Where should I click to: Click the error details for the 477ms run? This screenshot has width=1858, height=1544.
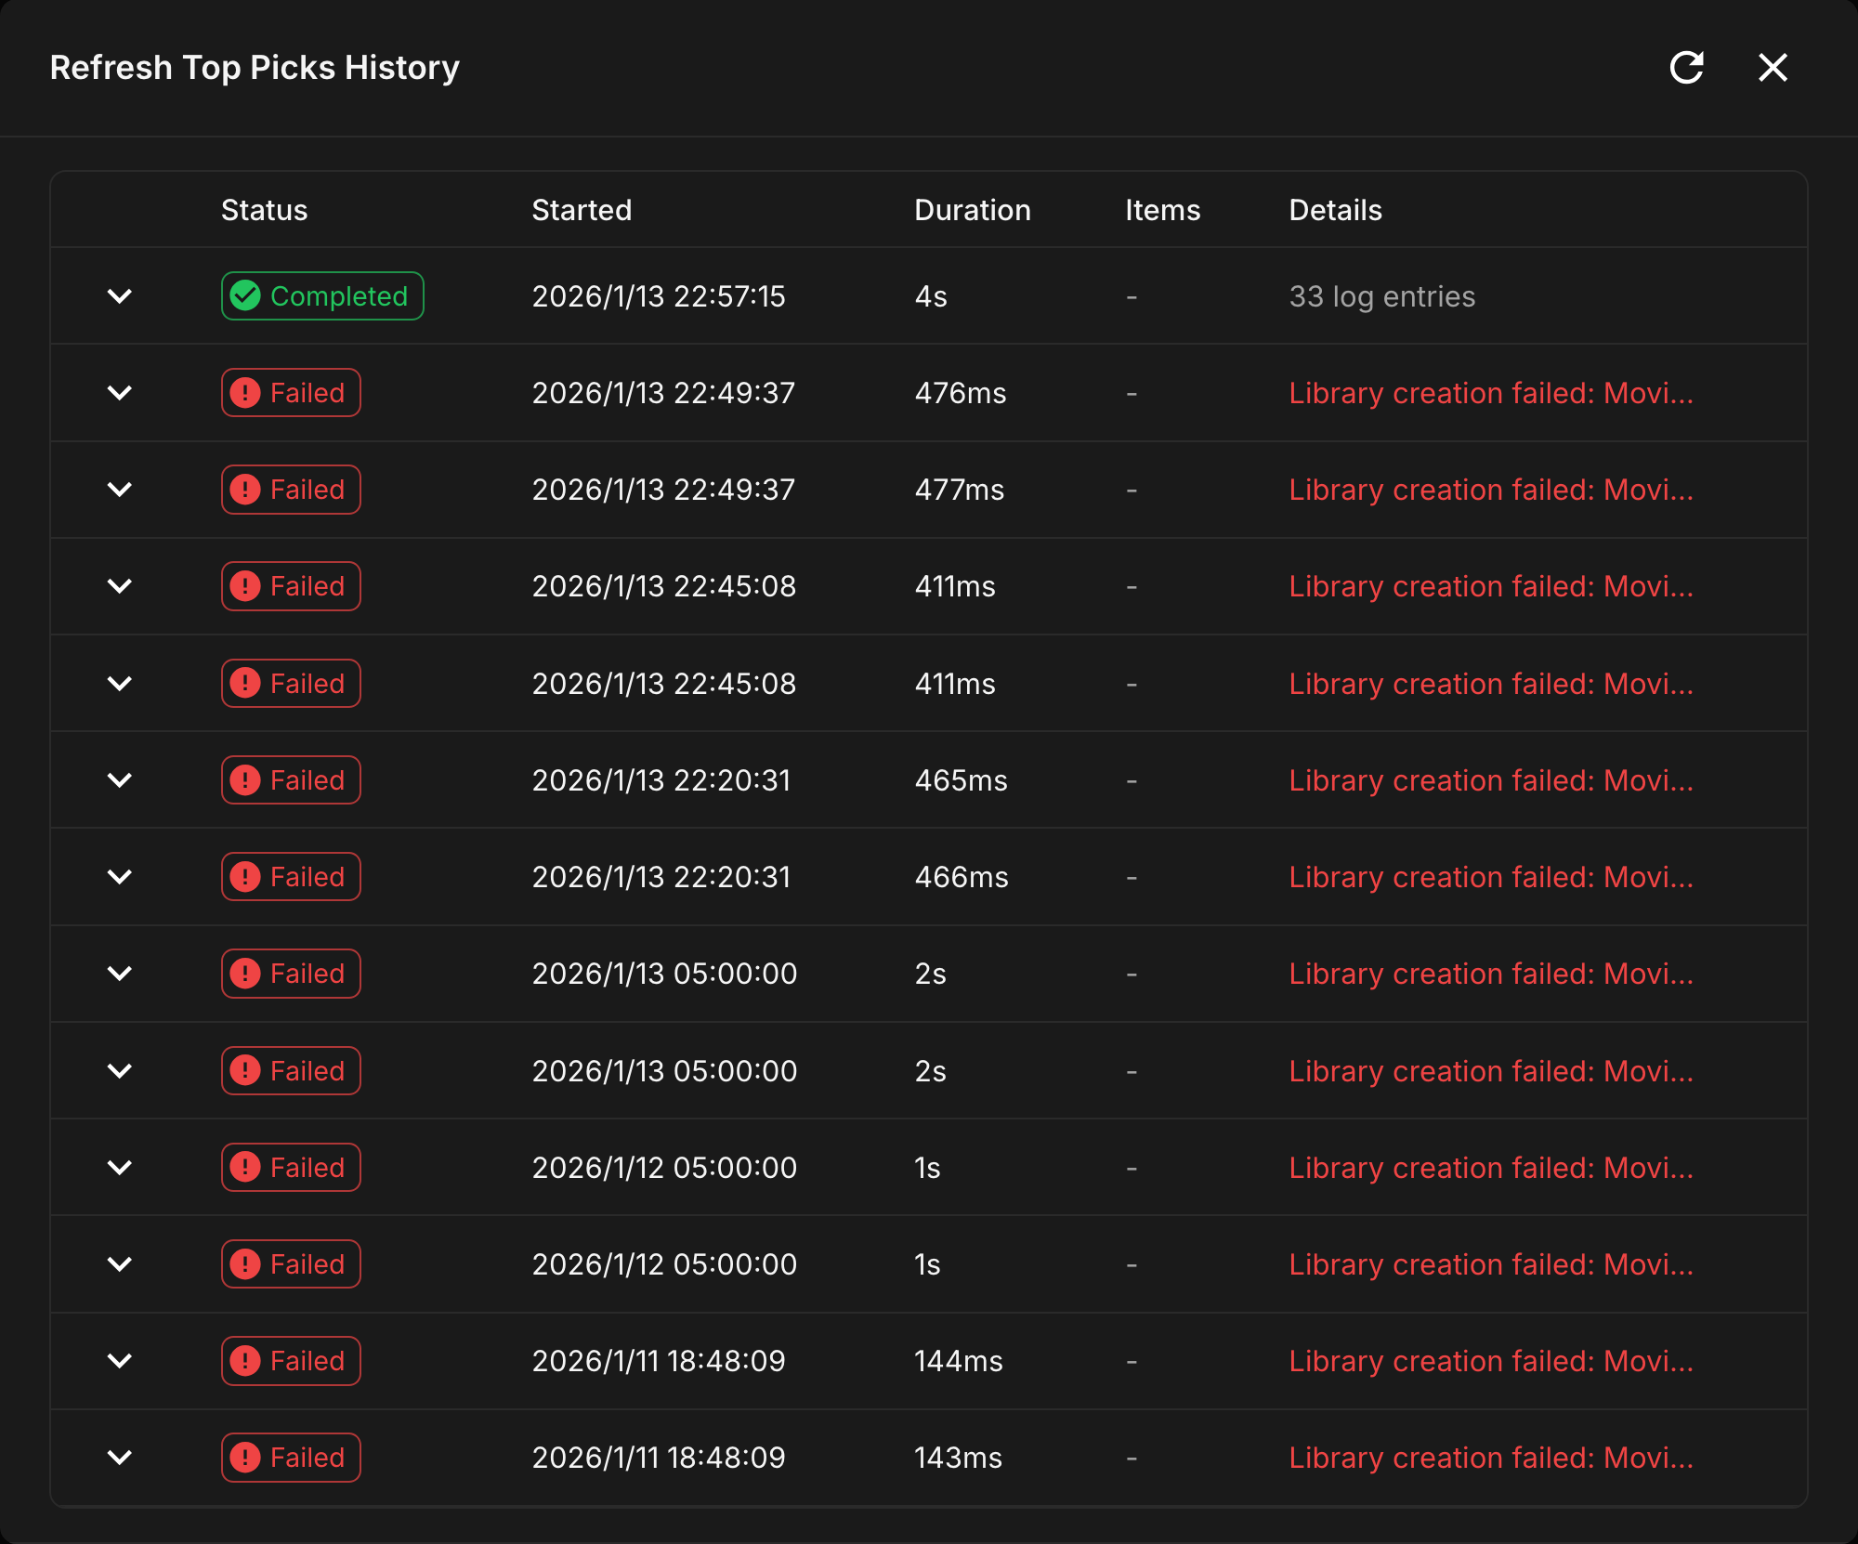point(1490,490)
